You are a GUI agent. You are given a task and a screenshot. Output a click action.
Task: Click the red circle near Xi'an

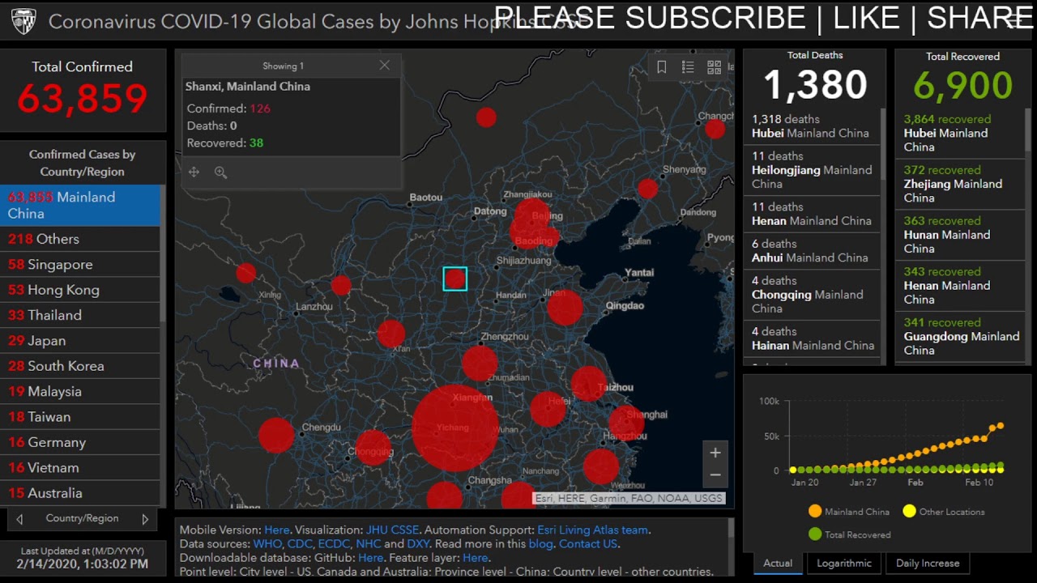tap(391, 334)
